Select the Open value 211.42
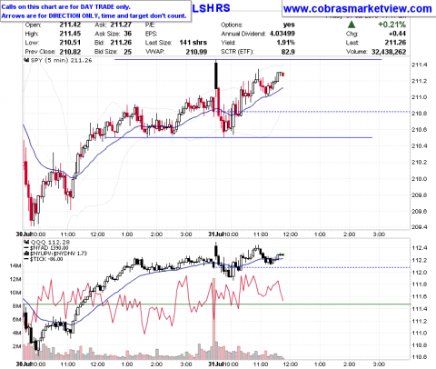This screenshot has width=436, height=369. click(x=70, y=25)
